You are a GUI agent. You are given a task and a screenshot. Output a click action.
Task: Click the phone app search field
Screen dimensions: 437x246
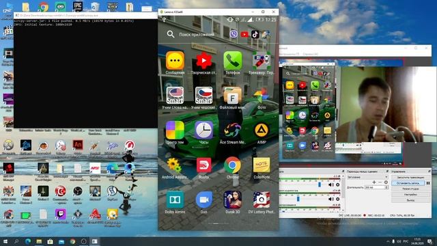click(x=197, y=34)
